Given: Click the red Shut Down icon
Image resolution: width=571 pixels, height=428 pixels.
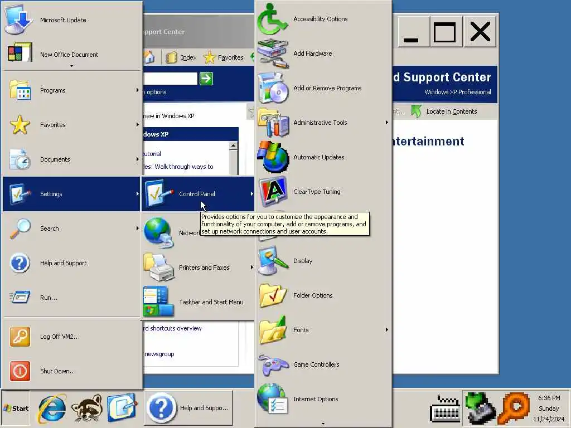Looking at the screenshot, I should tap(20, 371).
